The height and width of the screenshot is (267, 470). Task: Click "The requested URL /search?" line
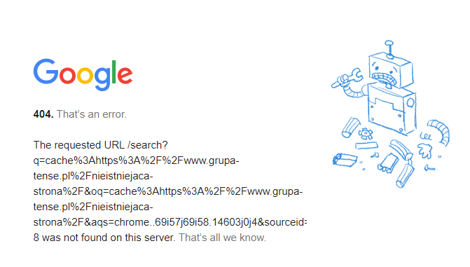tap(101, 145)
